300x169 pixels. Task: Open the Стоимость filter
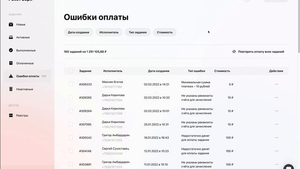point(165,32)
